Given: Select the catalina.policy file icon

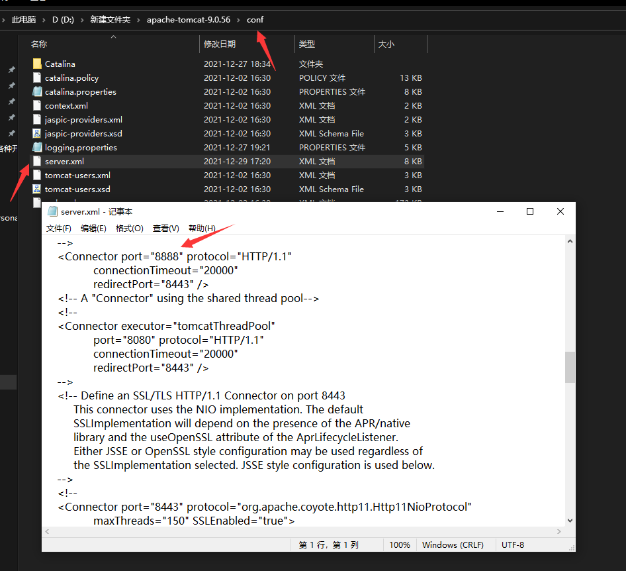Looking at the screenshot, I should point(36,78).
